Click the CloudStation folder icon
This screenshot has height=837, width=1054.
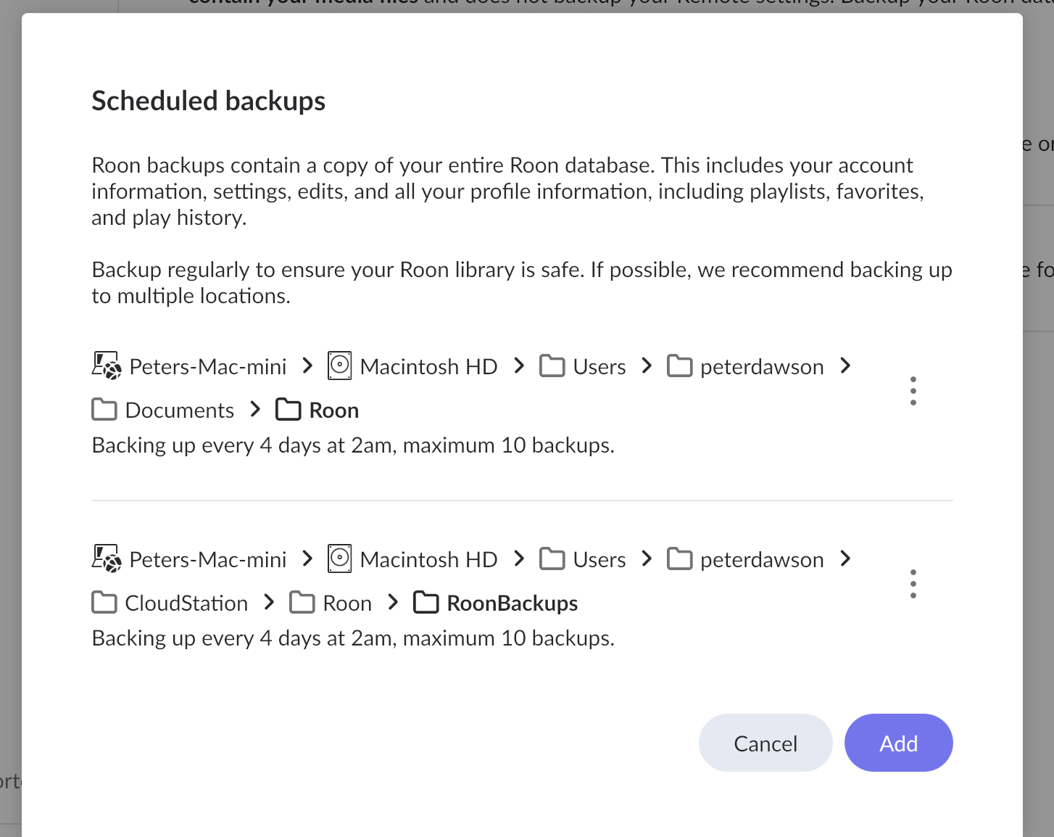[x=104, y=603]
